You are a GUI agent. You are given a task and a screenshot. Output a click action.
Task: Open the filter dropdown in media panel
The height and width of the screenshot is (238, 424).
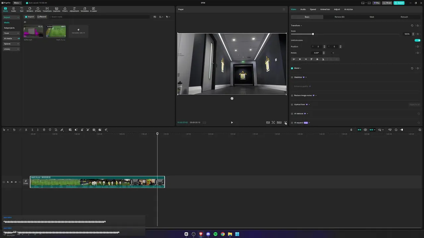pos(168,17)
